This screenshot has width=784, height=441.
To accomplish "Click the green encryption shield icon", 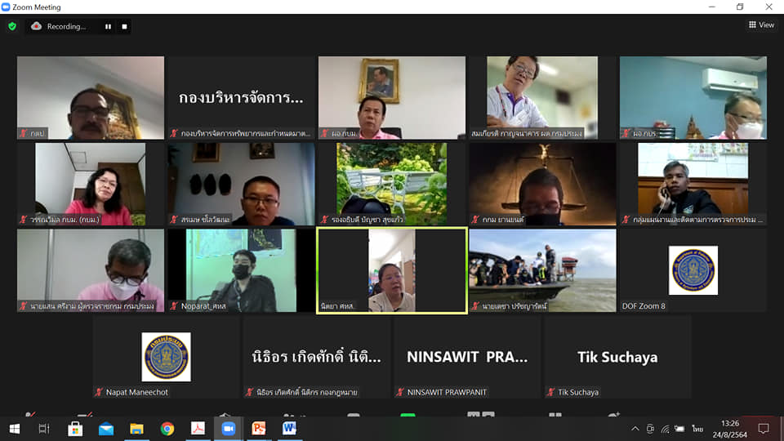I will click(12, 26).
